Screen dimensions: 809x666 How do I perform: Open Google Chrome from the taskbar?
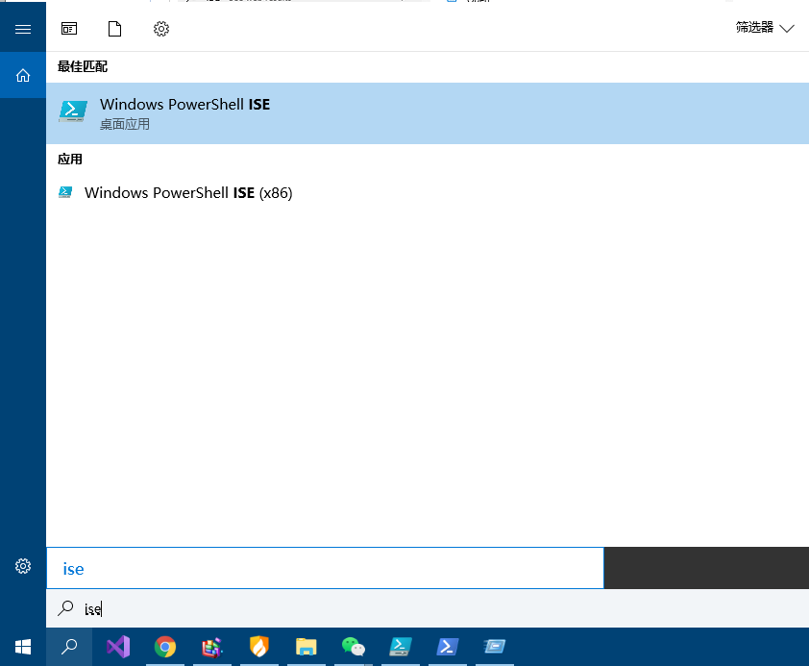pos(165,647)
